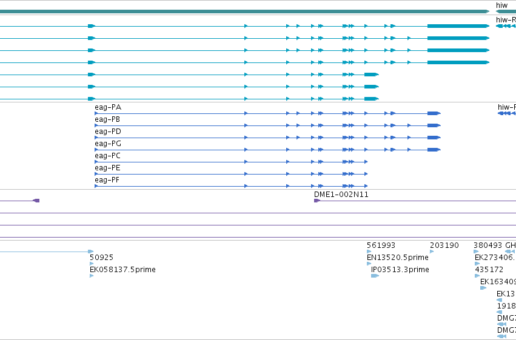Click the eag-PE label

tap(107, 168)
